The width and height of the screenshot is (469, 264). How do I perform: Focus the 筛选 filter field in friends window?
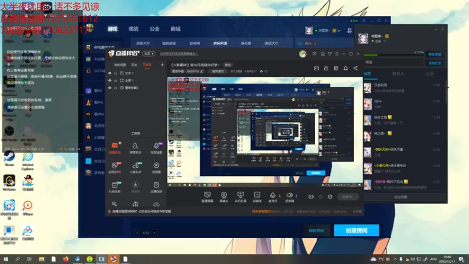[x=393, y=62]
